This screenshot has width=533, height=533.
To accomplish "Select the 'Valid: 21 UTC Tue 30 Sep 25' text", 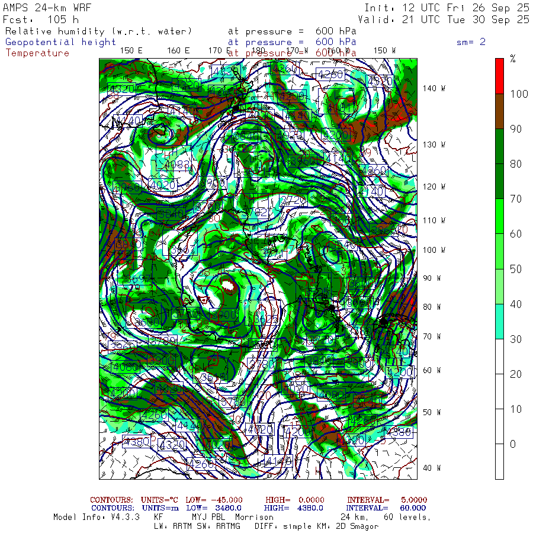I will [447, 19].
